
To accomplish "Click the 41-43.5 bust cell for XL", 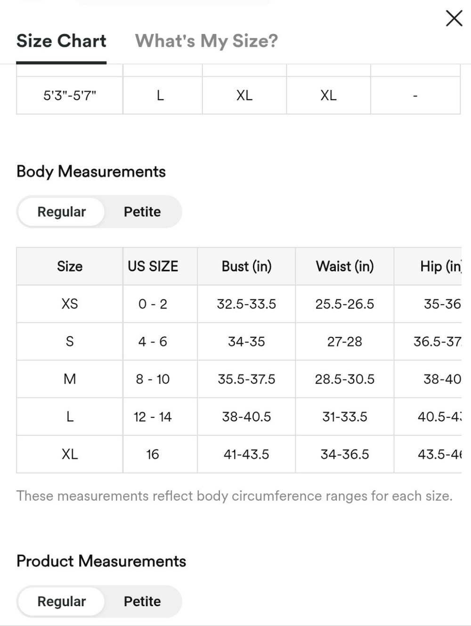I will click(246, 454).
